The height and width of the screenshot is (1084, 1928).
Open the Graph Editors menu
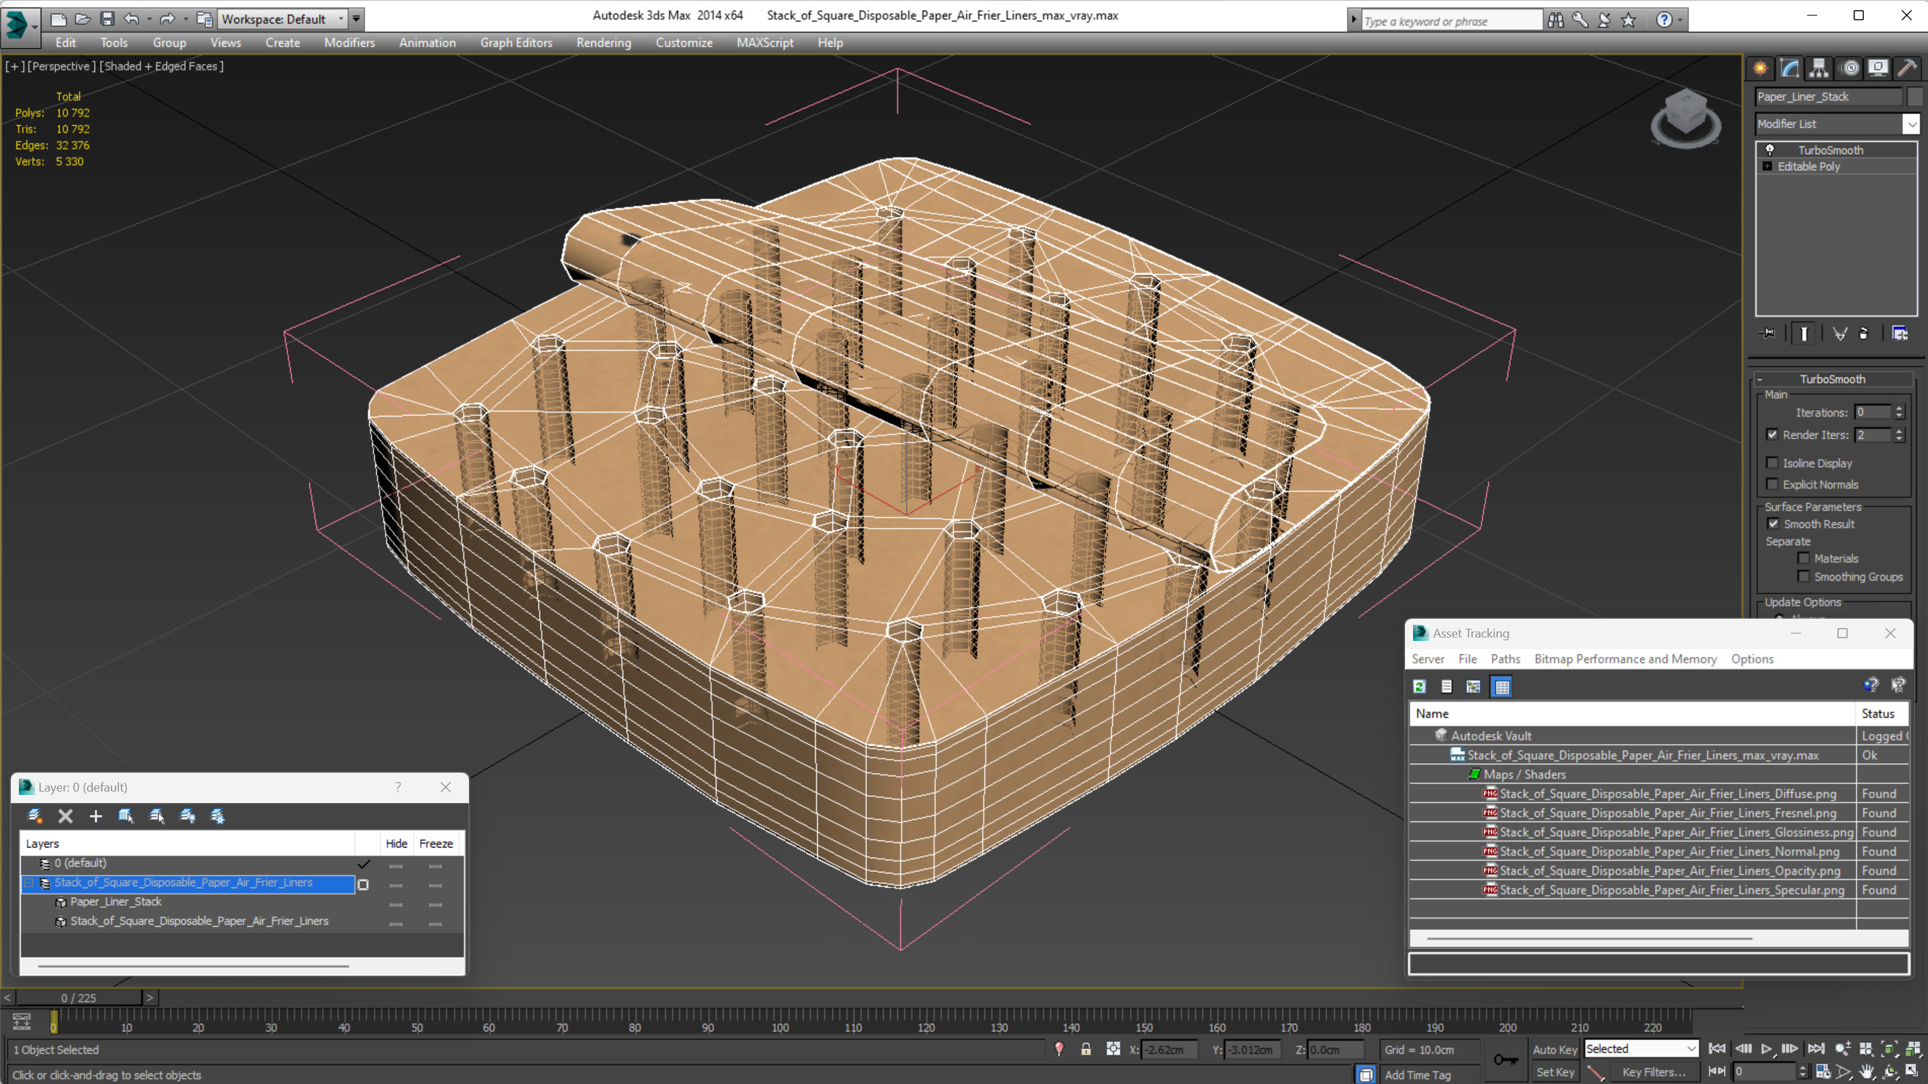click(516, 43)
